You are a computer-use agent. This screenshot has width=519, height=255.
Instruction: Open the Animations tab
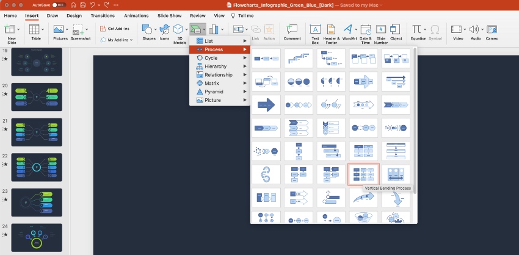136,15
